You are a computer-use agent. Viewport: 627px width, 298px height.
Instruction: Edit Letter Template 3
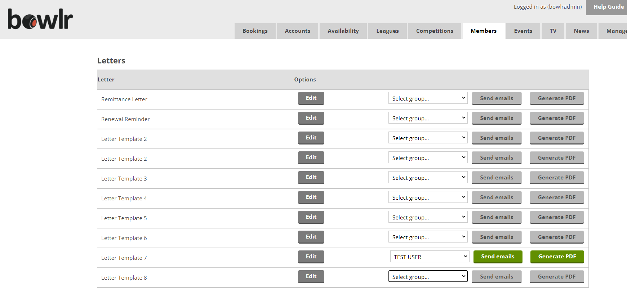tap(311, 177)
